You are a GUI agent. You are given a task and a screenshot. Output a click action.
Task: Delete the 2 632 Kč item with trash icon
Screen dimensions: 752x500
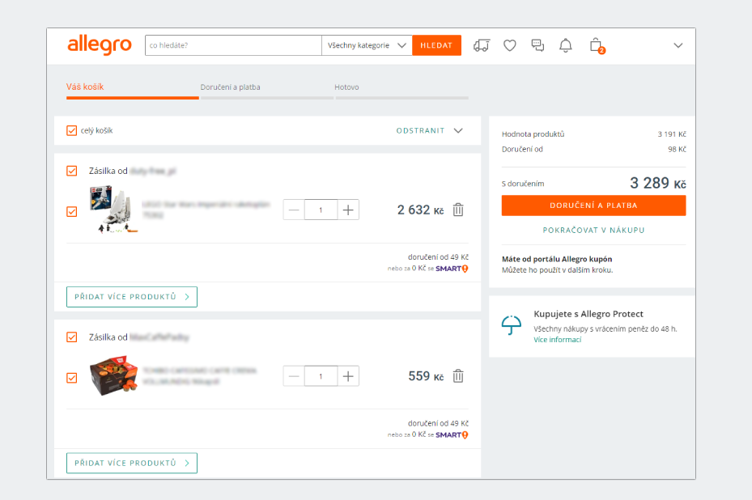tap(458, 210)
